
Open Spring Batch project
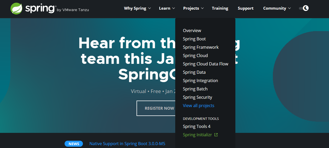pos(195,89)
